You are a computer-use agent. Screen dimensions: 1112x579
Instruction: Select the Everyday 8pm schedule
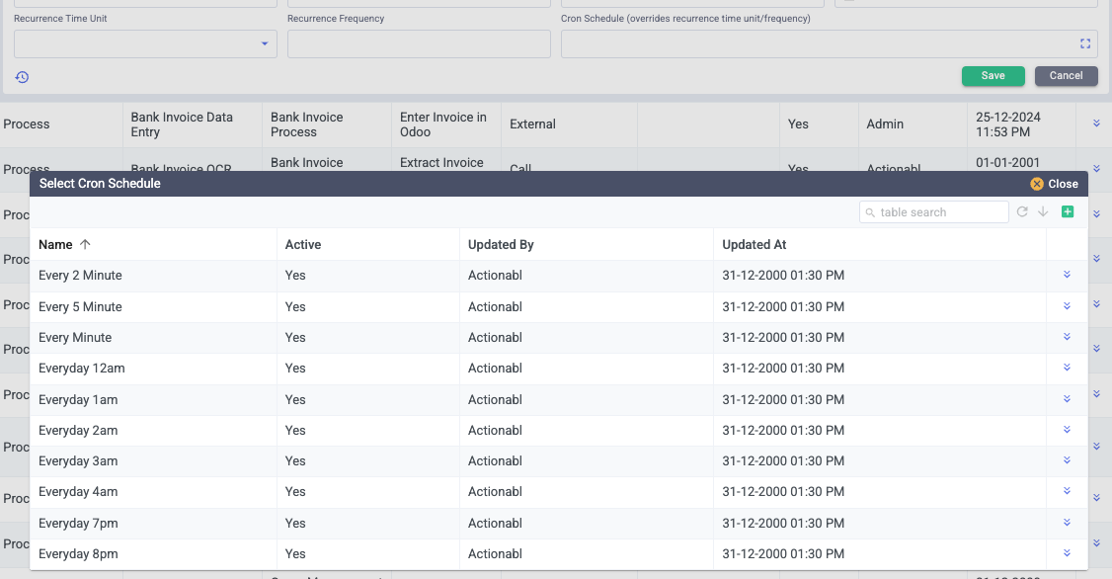coord(78,554)
